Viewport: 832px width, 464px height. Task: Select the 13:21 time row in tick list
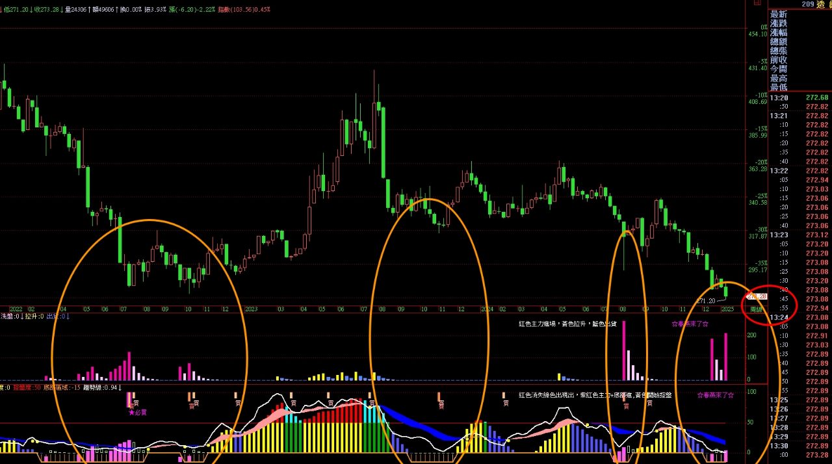point(799,116)
